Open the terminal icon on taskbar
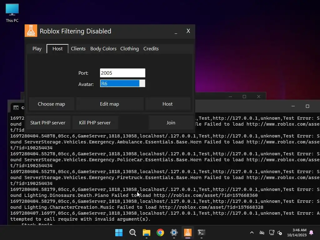This screenshot has height=240, width=320. pyautogui.click(x=202, y=232)
